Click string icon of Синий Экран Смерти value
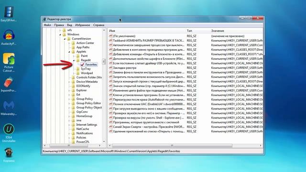This screenshot has width=306, height=172. (x=110, y=127)
